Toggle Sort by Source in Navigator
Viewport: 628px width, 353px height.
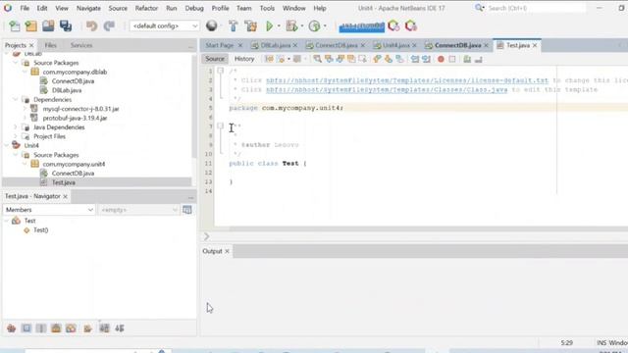click(x=120, y=328)
